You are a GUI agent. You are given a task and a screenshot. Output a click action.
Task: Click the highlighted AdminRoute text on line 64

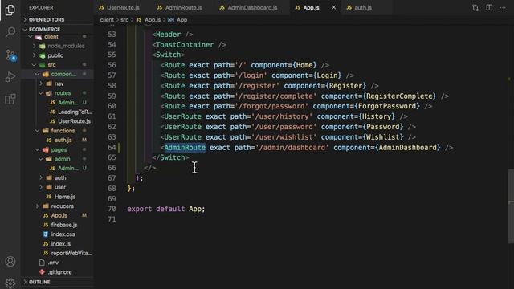click(185, 148)
